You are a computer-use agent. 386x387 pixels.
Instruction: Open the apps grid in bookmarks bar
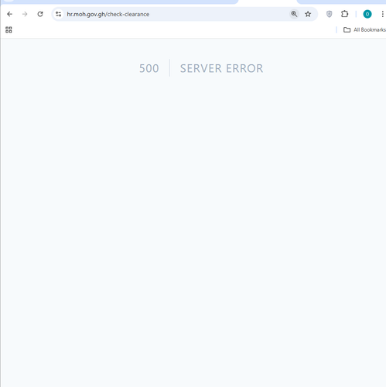[x=9, y=30]
